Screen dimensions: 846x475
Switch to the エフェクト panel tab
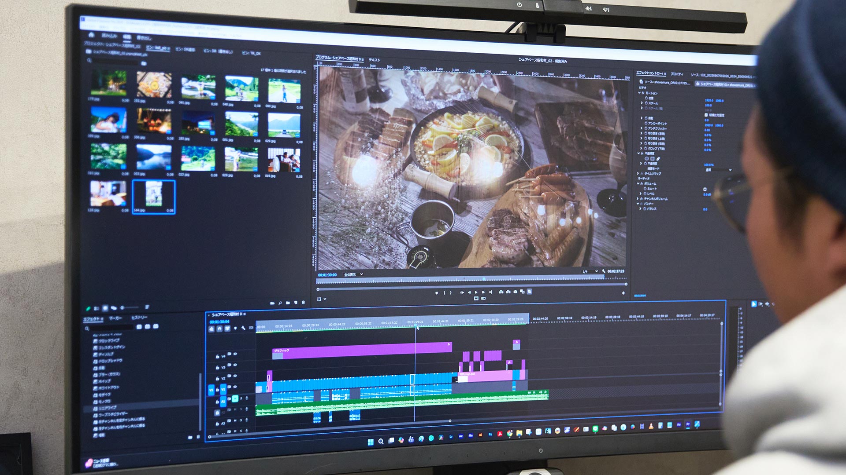click(x=92, y=319)
